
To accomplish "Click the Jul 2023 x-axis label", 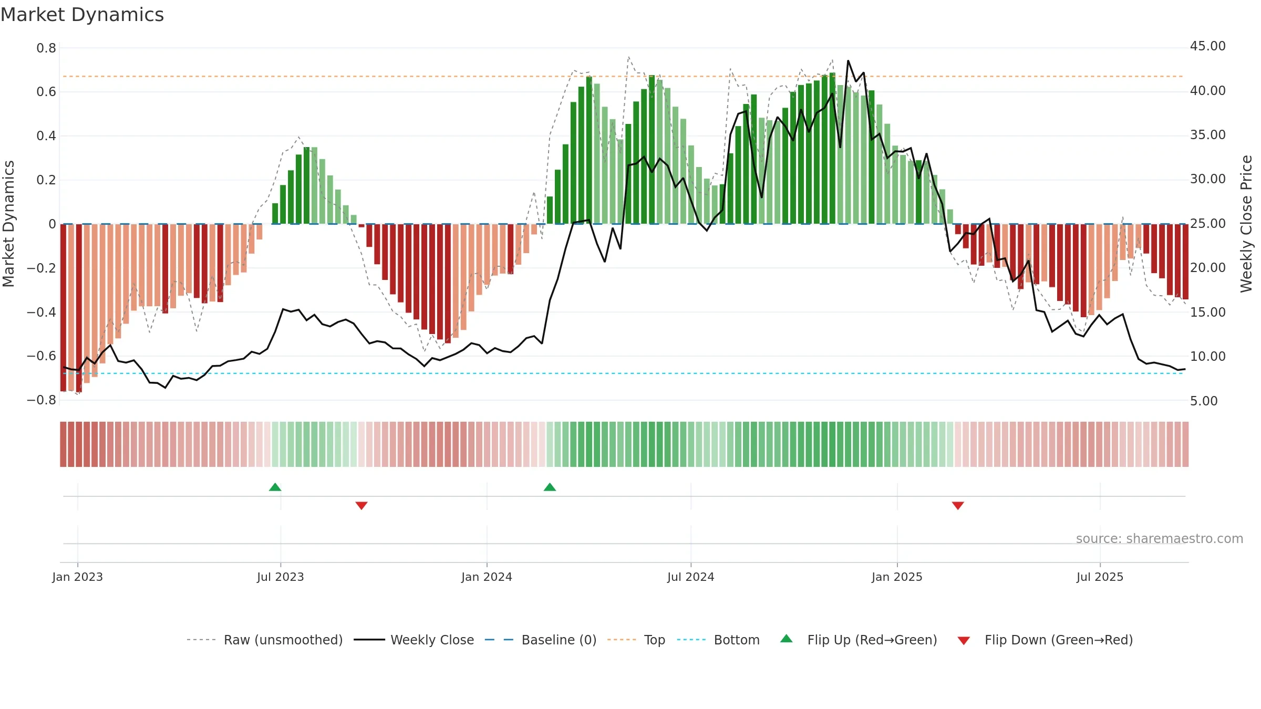I will pyautogui.click(x=281, y=577).
